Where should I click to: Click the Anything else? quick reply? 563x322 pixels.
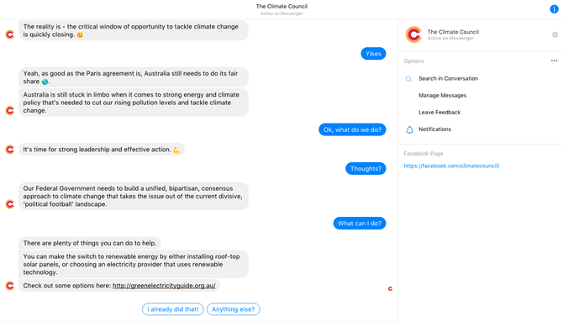point(233,309)
